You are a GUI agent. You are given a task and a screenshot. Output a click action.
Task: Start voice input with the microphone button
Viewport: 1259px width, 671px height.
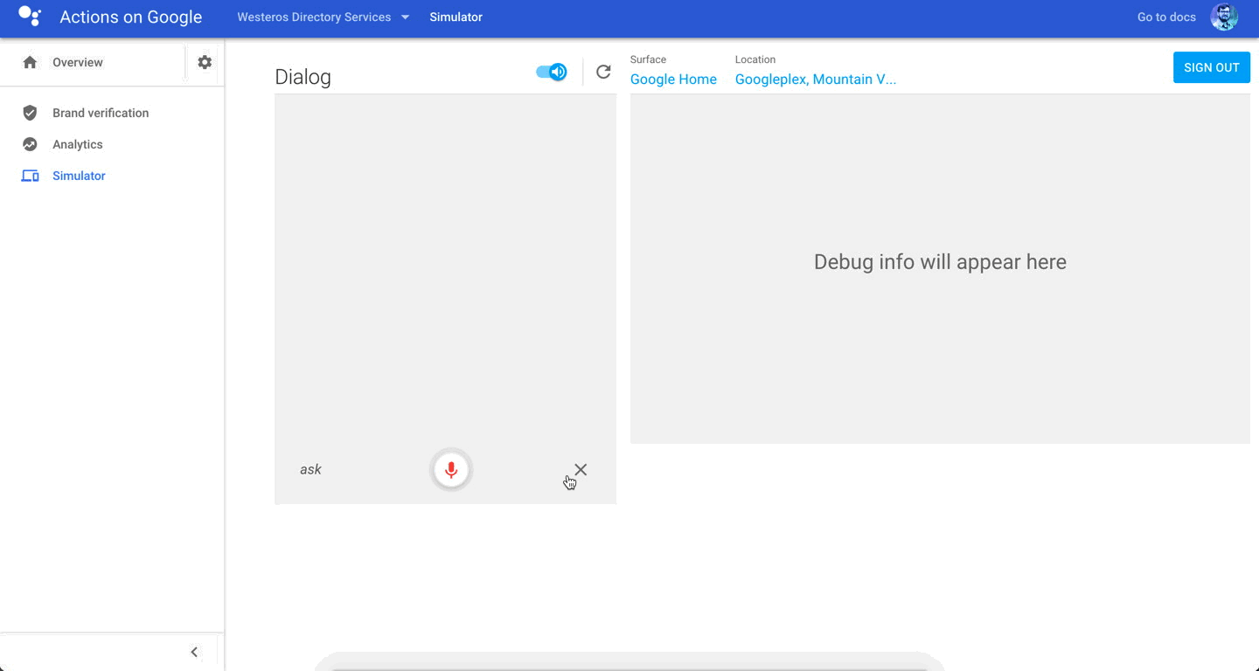point(451,469)
